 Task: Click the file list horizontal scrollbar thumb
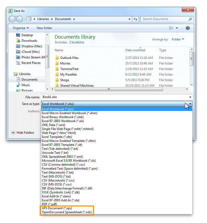tap(109, 89)
